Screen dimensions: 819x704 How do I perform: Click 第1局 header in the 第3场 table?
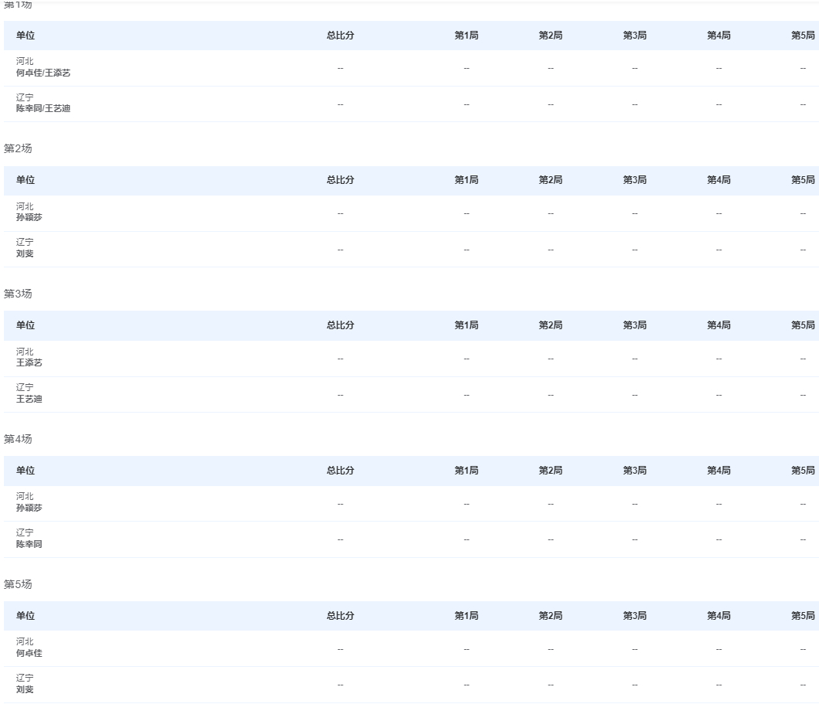(x=466, y=325)
